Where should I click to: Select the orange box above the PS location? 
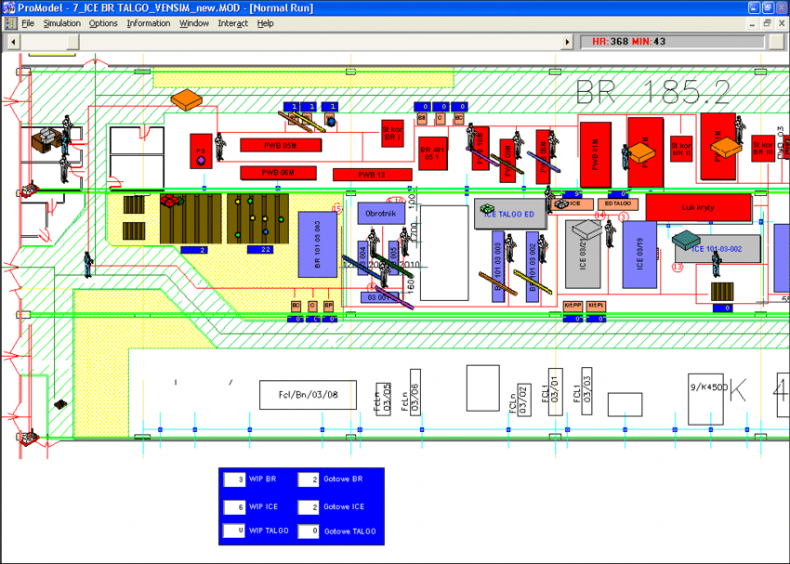[186, 99]
